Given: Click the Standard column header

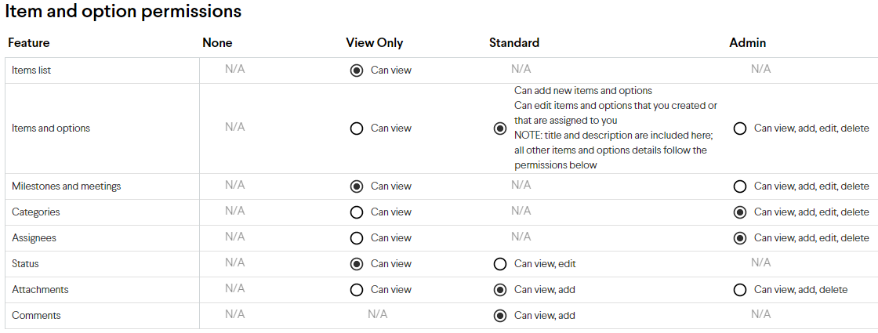Looking at the screenshot, I should click(x=514, y=42).
